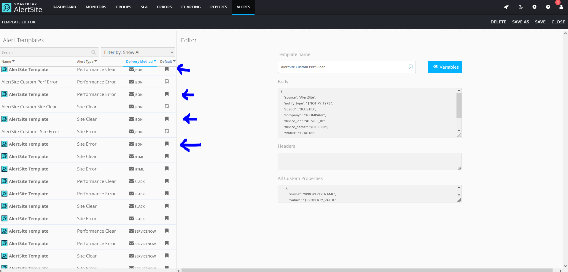Screen dimensions: 568x272
Task: Open the Monitors tab
Action: (96, 7)
